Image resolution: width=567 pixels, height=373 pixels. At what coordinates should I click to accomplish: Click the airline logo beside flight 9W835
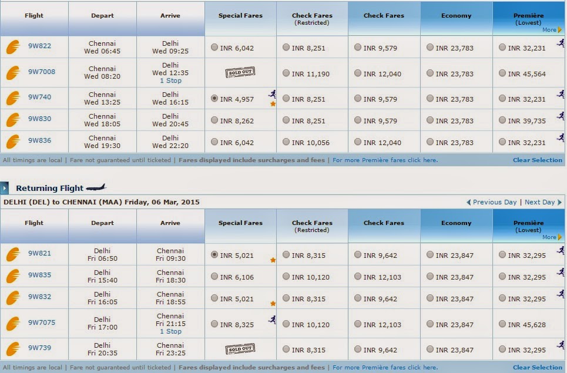13,276
